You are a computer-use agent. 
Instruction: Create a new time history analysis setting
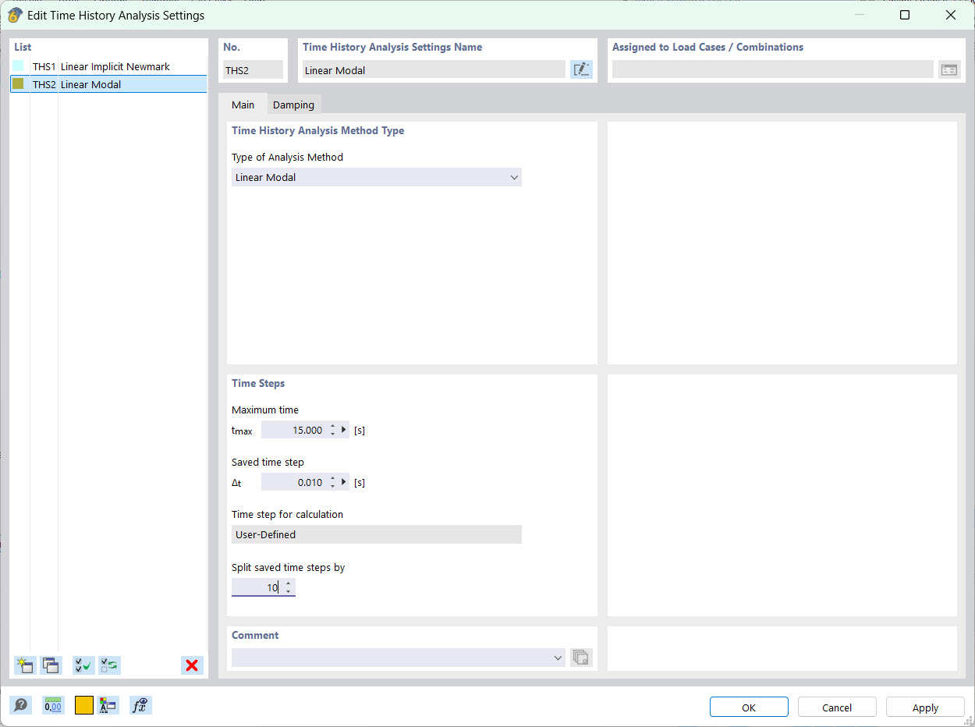tap(24, 665)
